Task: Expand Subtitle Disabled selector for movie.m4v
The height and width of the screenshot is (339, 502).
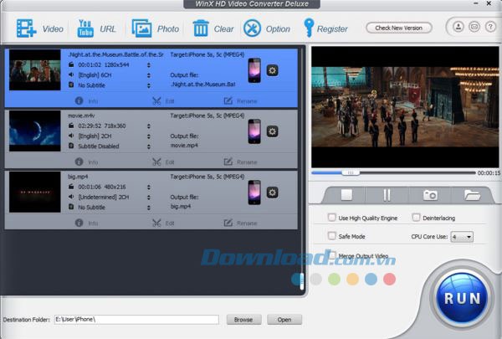Action: (148, 146)
